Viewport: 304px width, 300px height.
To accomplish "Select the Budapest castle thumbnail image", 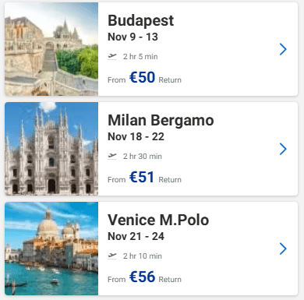I will click(x=51, y=49).
